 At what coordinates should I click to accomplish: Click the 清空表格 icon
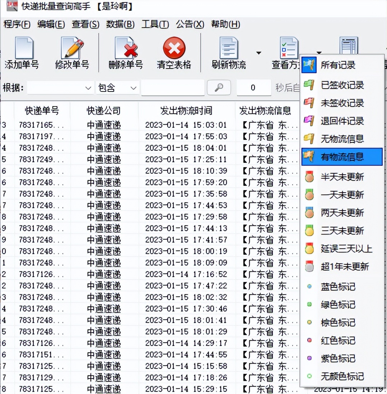(x=173, y=50)
